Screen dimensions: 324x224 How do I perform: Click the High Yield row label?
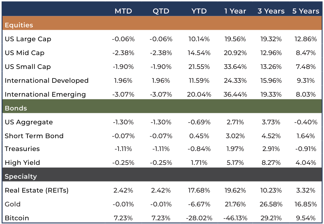tap(22, 163)
